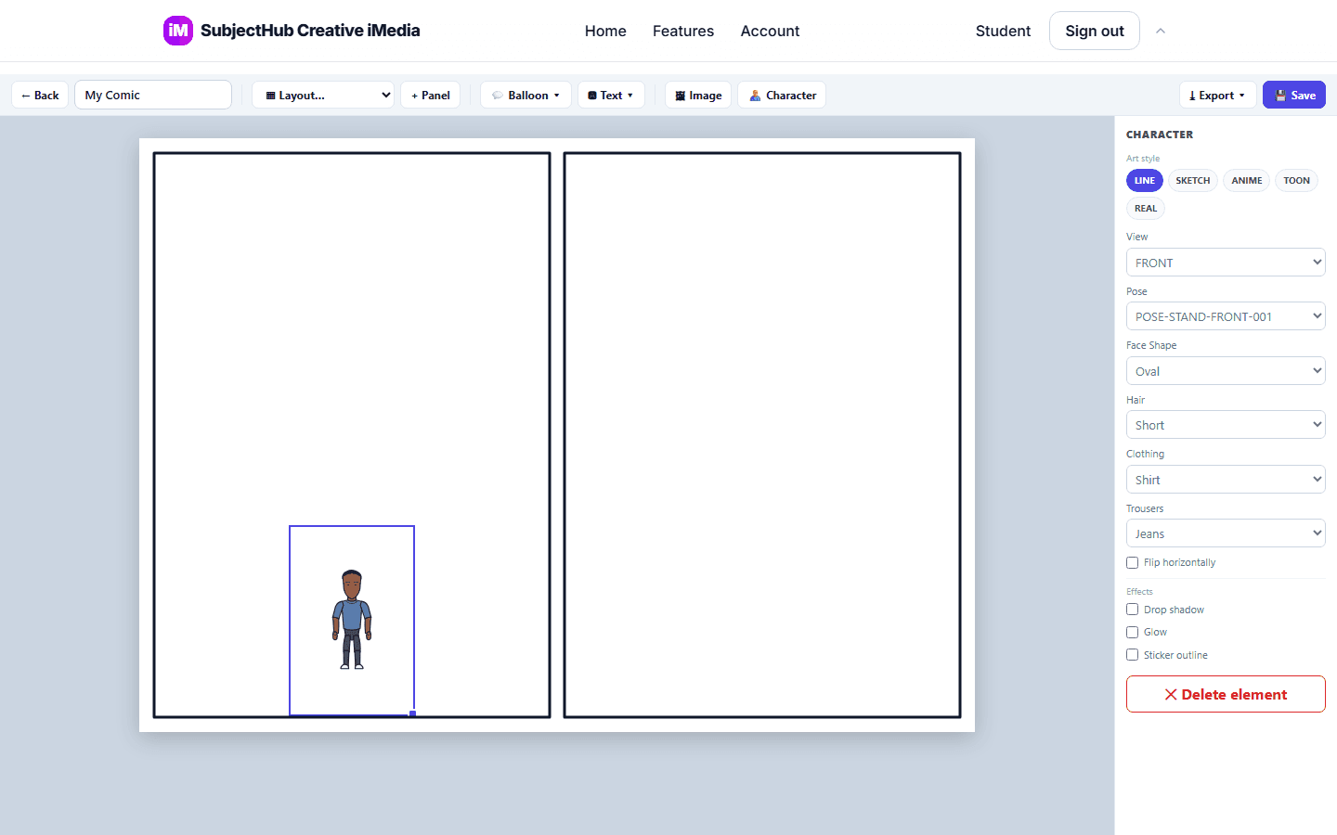Click the Sign out button
The width and height of the screenshot is (1337, 835).
tap(1095, 31)
